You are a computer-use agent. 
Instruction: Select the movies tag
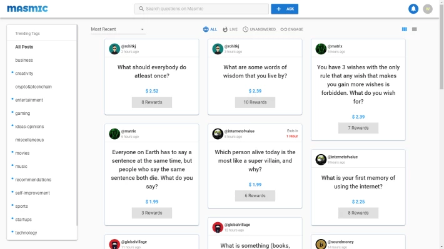click(x=22, y=153)
